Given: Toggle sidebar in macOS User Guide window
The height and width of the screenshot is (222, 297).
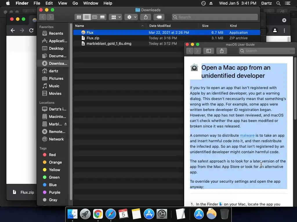Looking at the screenshot, I should 209,51.
